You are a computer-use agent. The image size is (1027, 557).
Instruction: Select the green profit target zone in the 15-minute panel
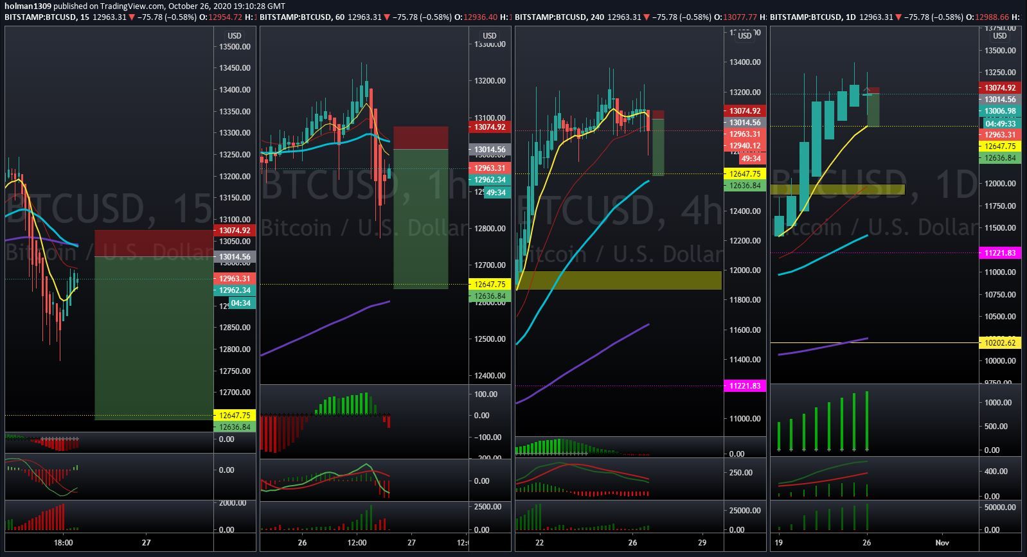coord(154,339)
